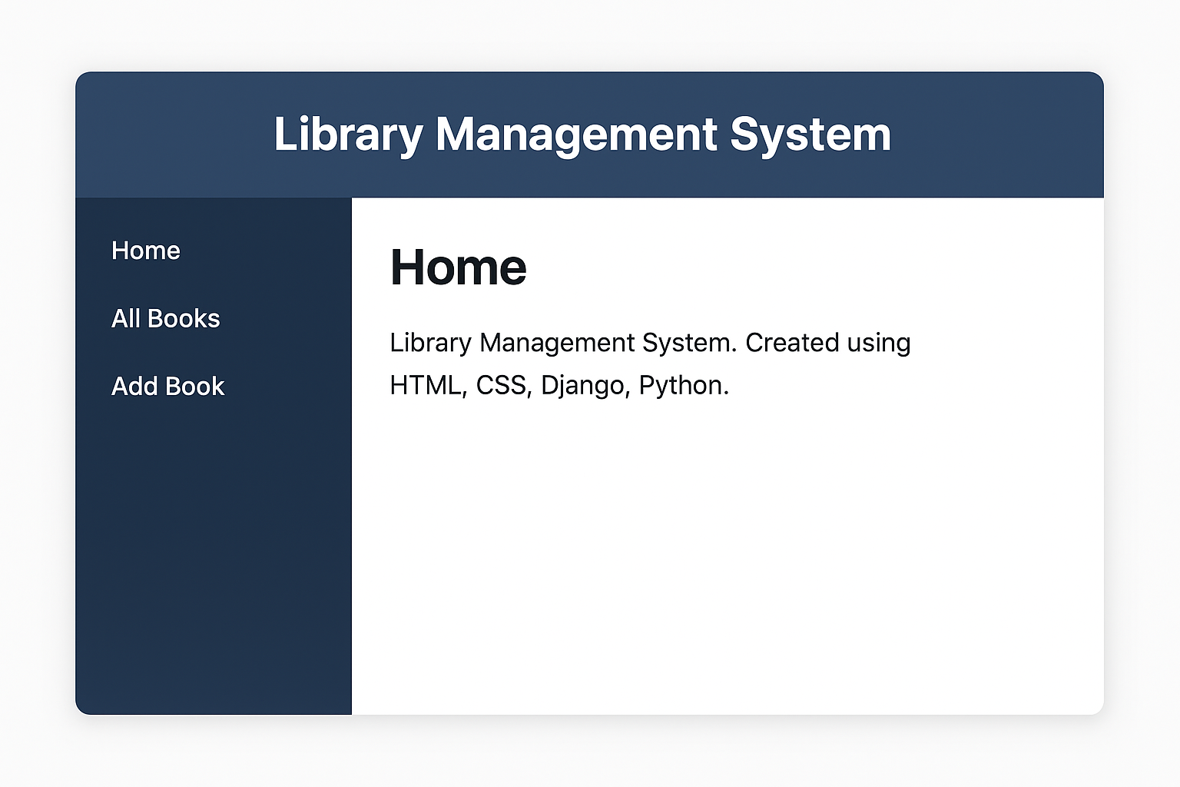
Task: Click the text 'HTML, CSS, Django, Python.'
Action: [x=559, y=385]
